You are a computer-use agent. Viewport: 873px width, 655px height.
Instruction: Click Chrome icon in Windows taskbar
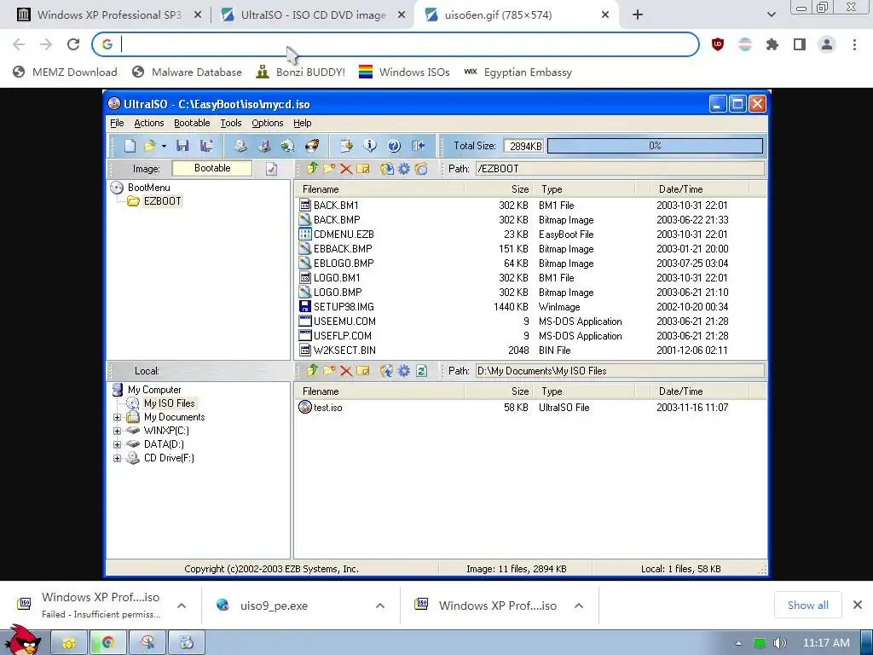[108, 643]
